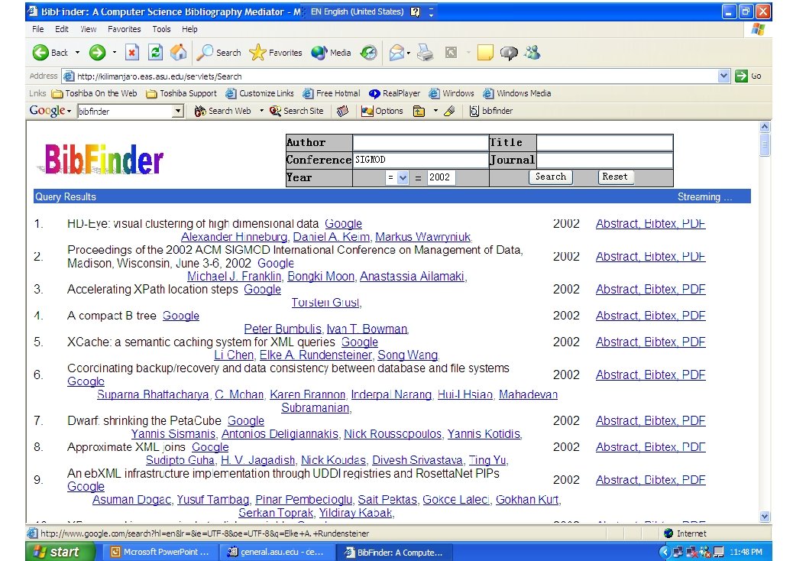Screen dimensions: 793x561
Task: Open the Tools menu
Action: pyautogui.click(x=161, y=29)
